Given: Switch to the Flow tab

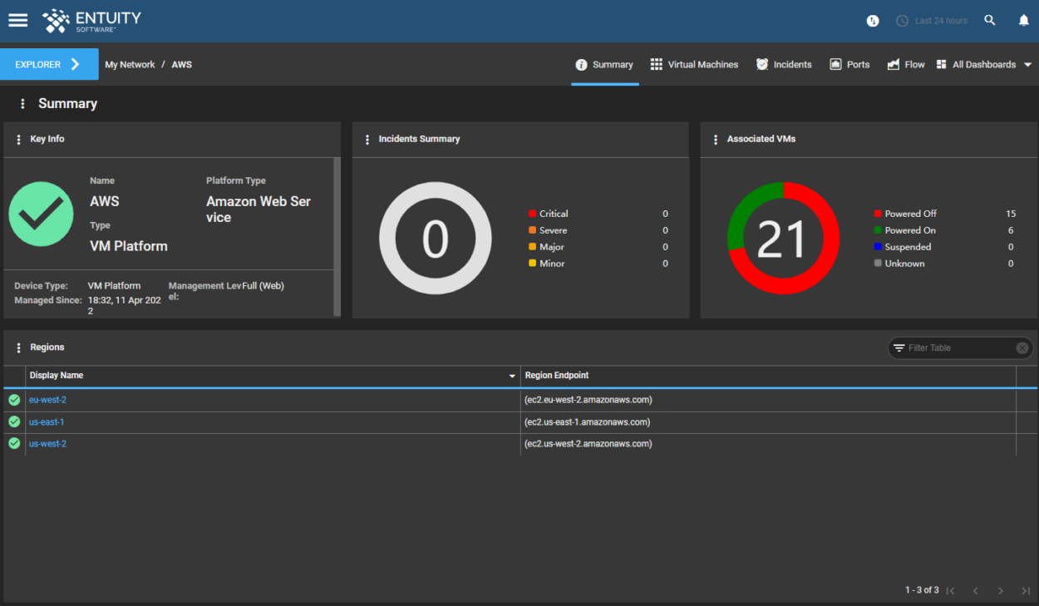Looking at the screenshot, I should [x=906, y=64].
